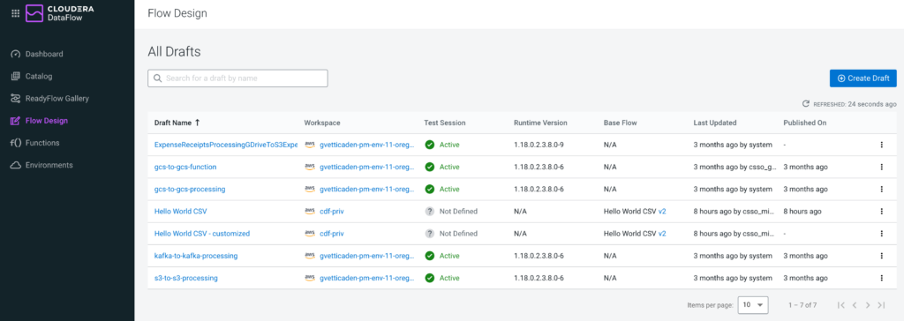Sort by Draft Name column arrow

tap(197, 123)
